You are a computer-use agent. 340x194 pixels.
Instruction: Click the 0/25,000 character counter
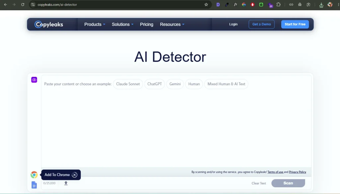tap(49, 183)
